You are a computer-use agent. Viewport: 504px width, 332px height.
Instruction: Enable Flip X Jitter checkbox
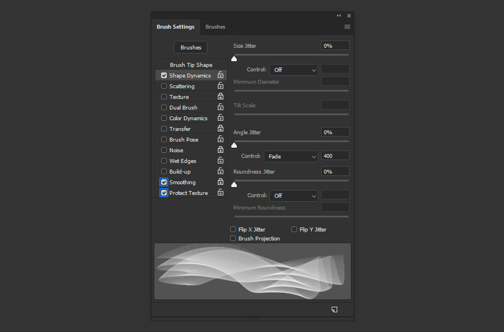233,229
